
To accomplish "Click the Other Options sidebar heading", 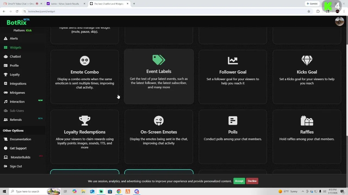I will (x=13, y=131).
